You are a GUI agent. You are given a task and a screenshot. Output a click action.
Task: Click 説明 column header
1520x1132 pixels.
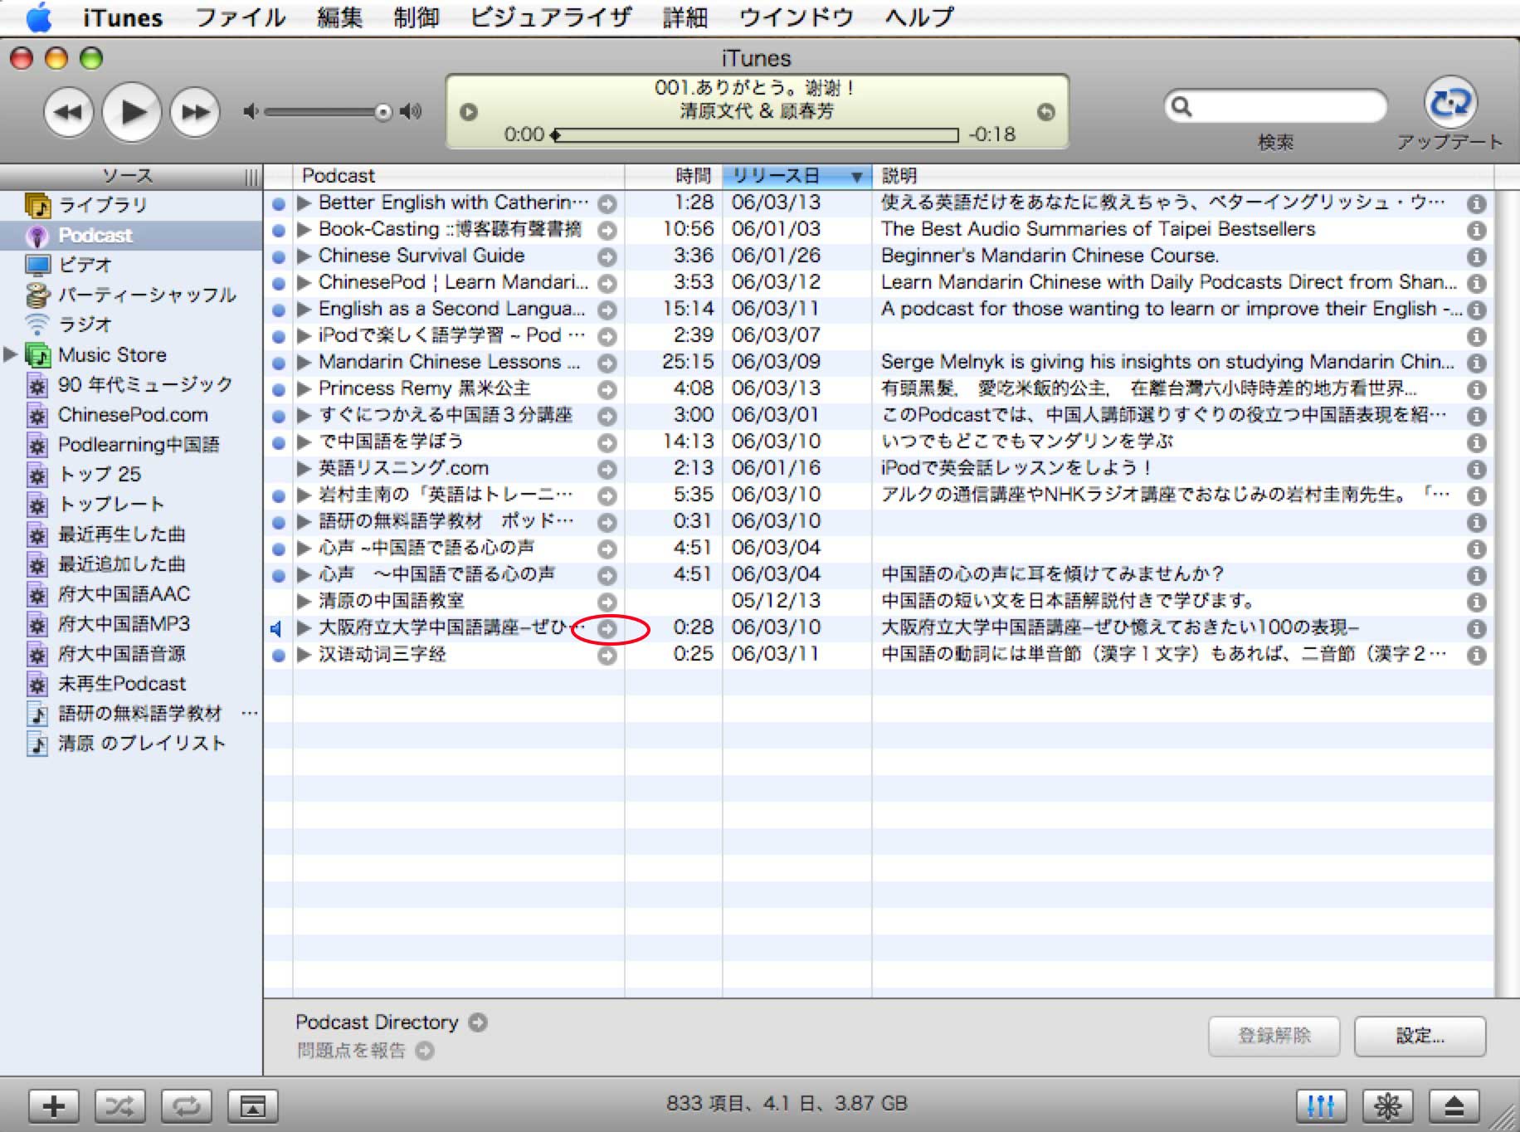1183,176
